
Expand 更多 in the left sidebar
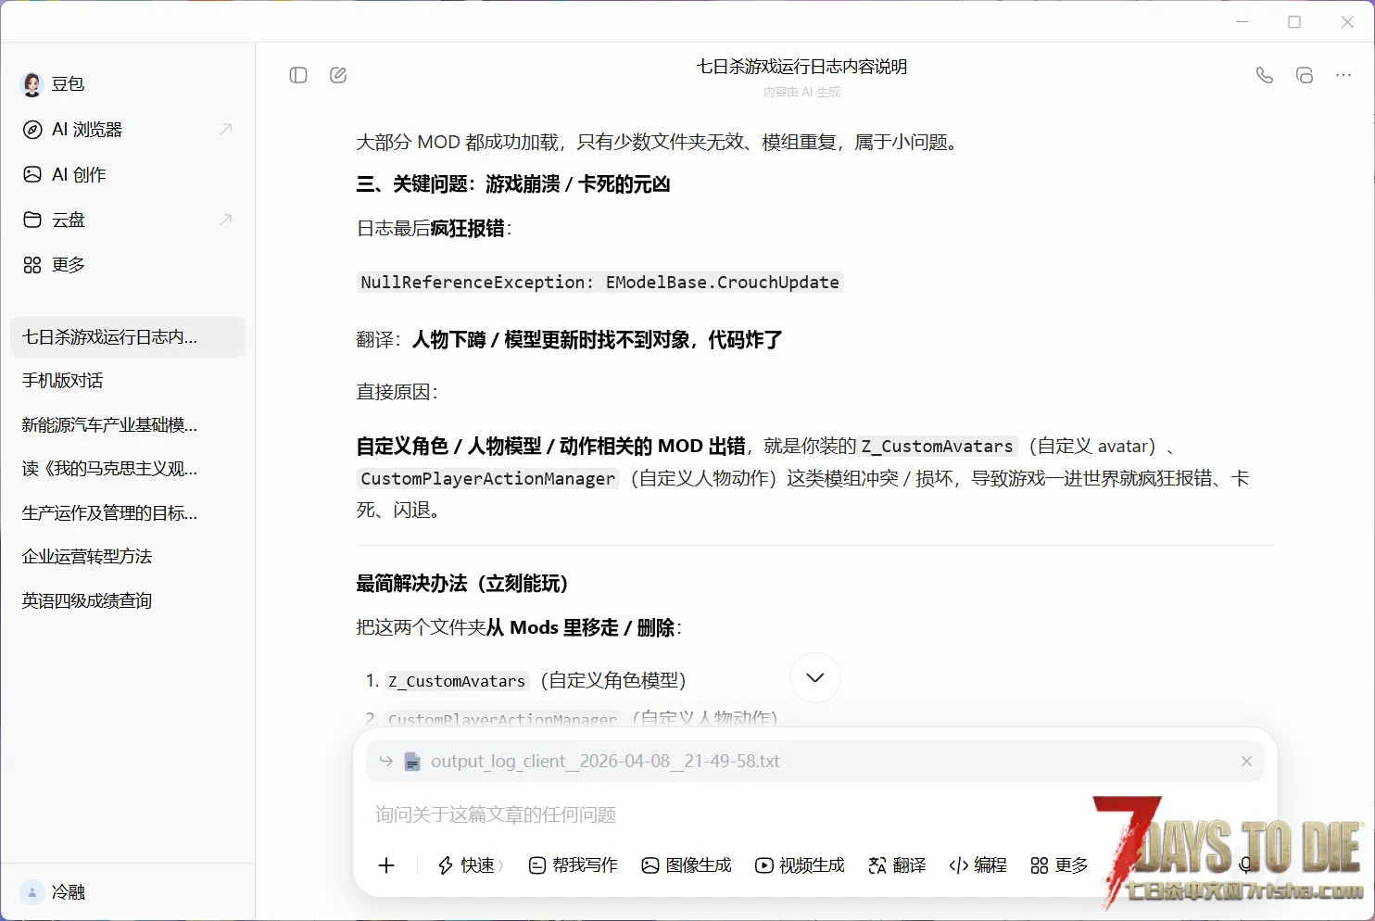(68, 265)
